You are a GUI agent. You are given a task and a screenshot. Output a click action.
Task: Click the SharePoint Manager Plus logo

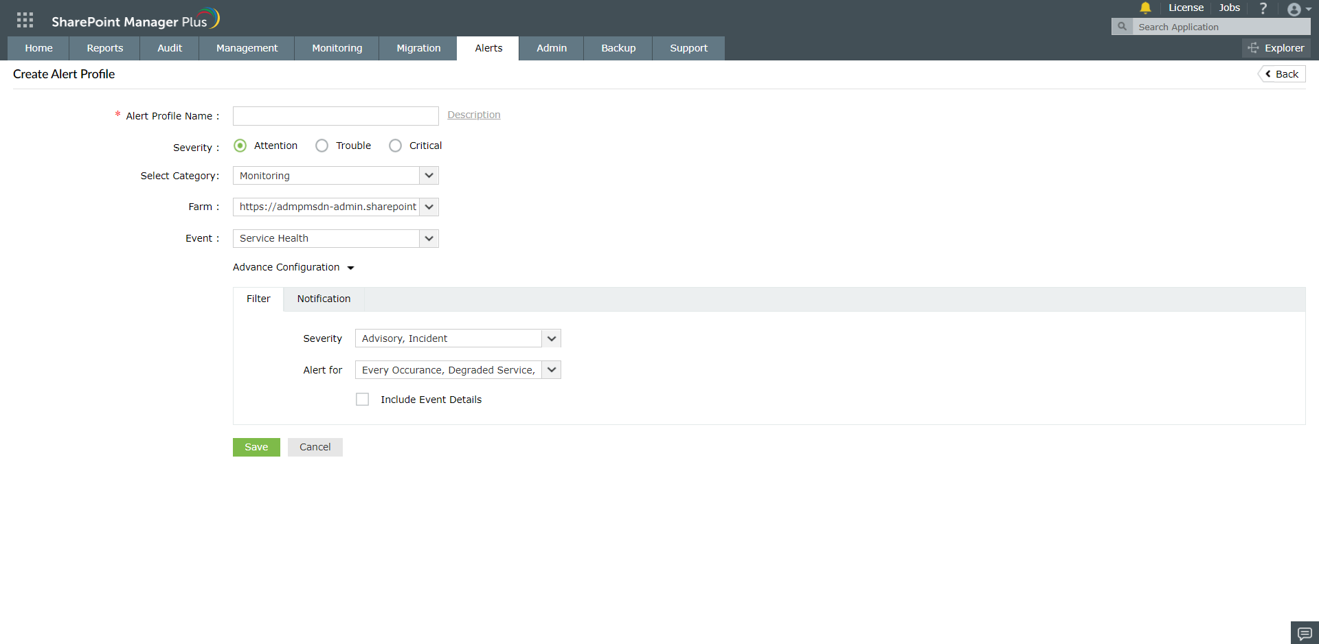pos(135,18)
